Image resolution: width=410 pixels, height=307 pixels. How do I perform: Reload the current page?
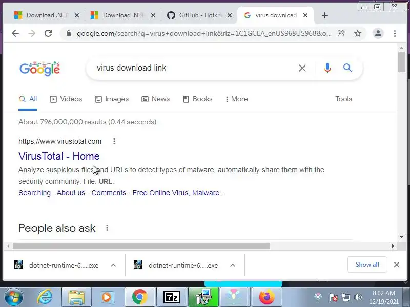[x=48, y=33]
